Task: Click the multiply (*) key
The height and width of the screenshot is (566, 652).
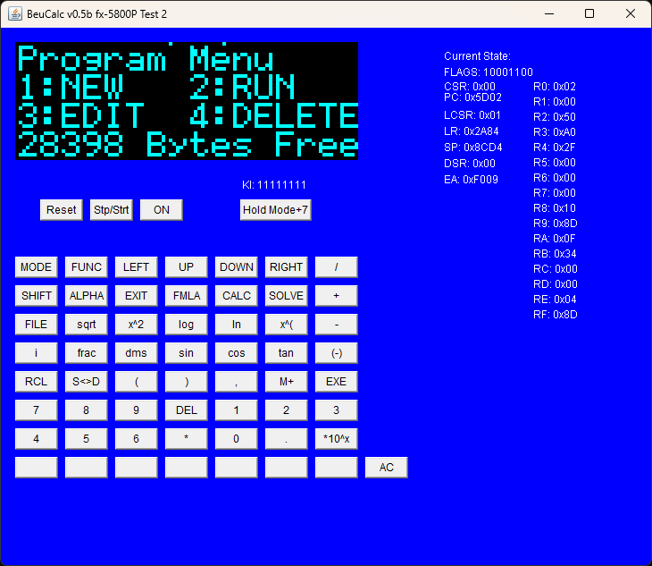Action: 186,439
